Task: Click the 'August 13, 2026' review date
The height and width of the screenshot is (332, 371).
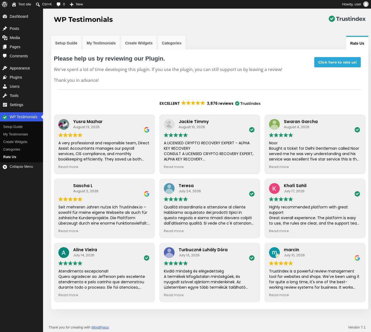Action: pyautogui.click(x=86, y=127)
